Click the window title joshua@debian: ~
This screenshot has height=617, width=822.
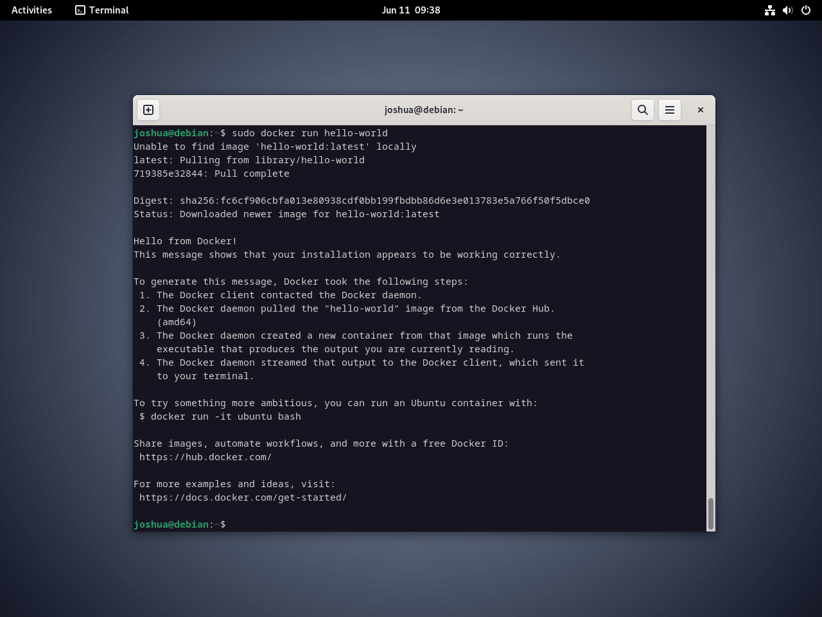point(424,110)
